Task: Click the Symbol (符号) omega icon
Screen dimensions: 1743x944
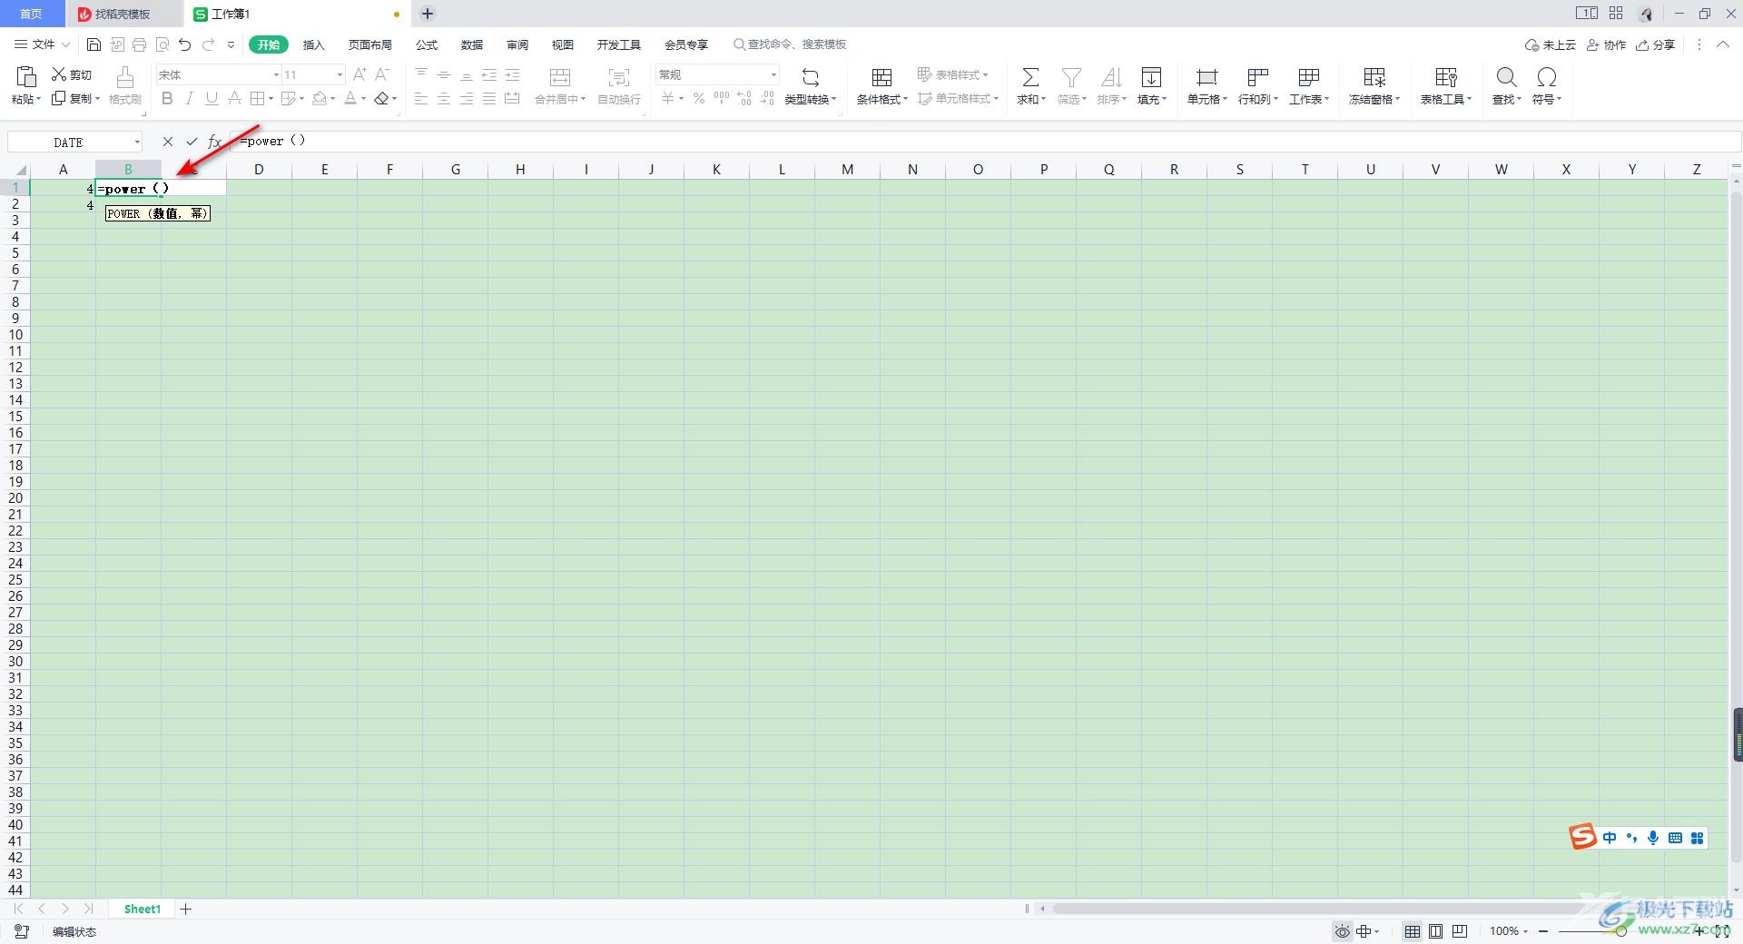Action: [x=1546, y=77]
